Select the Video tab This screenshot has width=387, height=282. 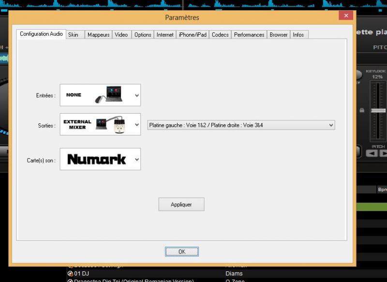121,35
